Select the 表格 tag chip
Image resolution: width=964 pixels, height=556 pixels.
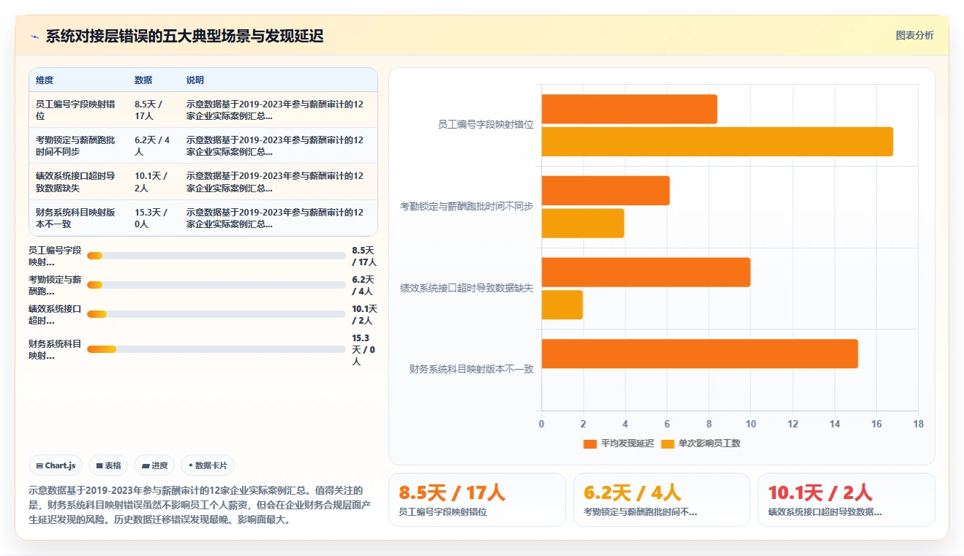(108, 465)
